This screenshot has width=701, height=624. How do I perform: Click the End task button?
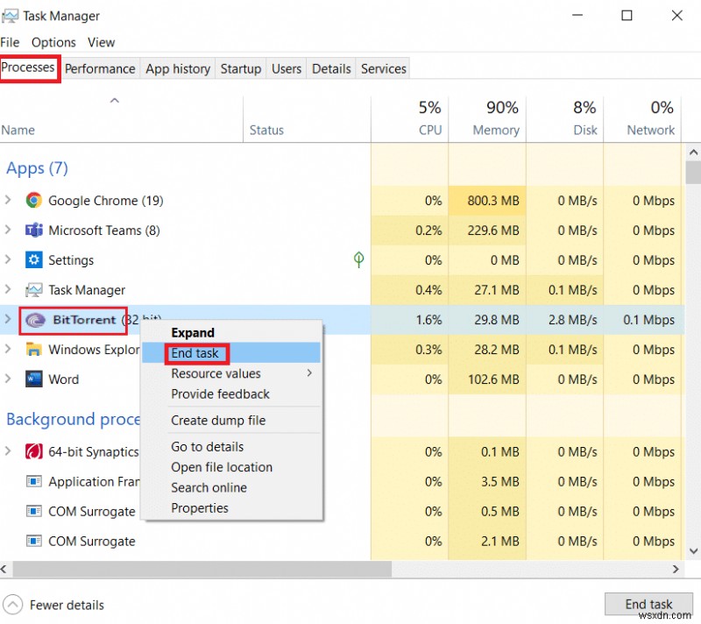[x=649, y=604]
